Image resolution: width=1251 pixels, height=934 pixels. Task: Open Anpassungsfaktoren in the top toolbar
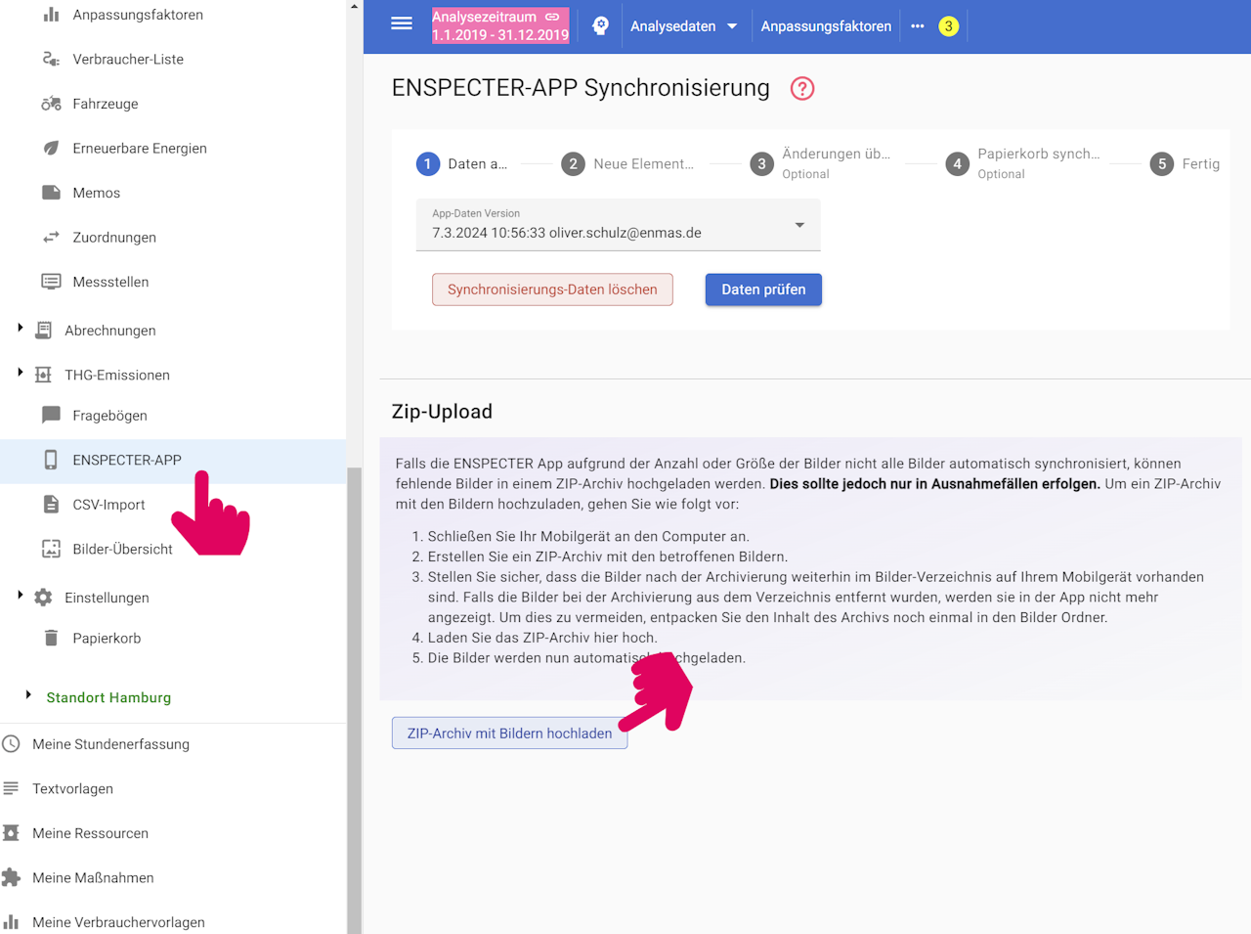pyautogui.click(x=826, y=26)
